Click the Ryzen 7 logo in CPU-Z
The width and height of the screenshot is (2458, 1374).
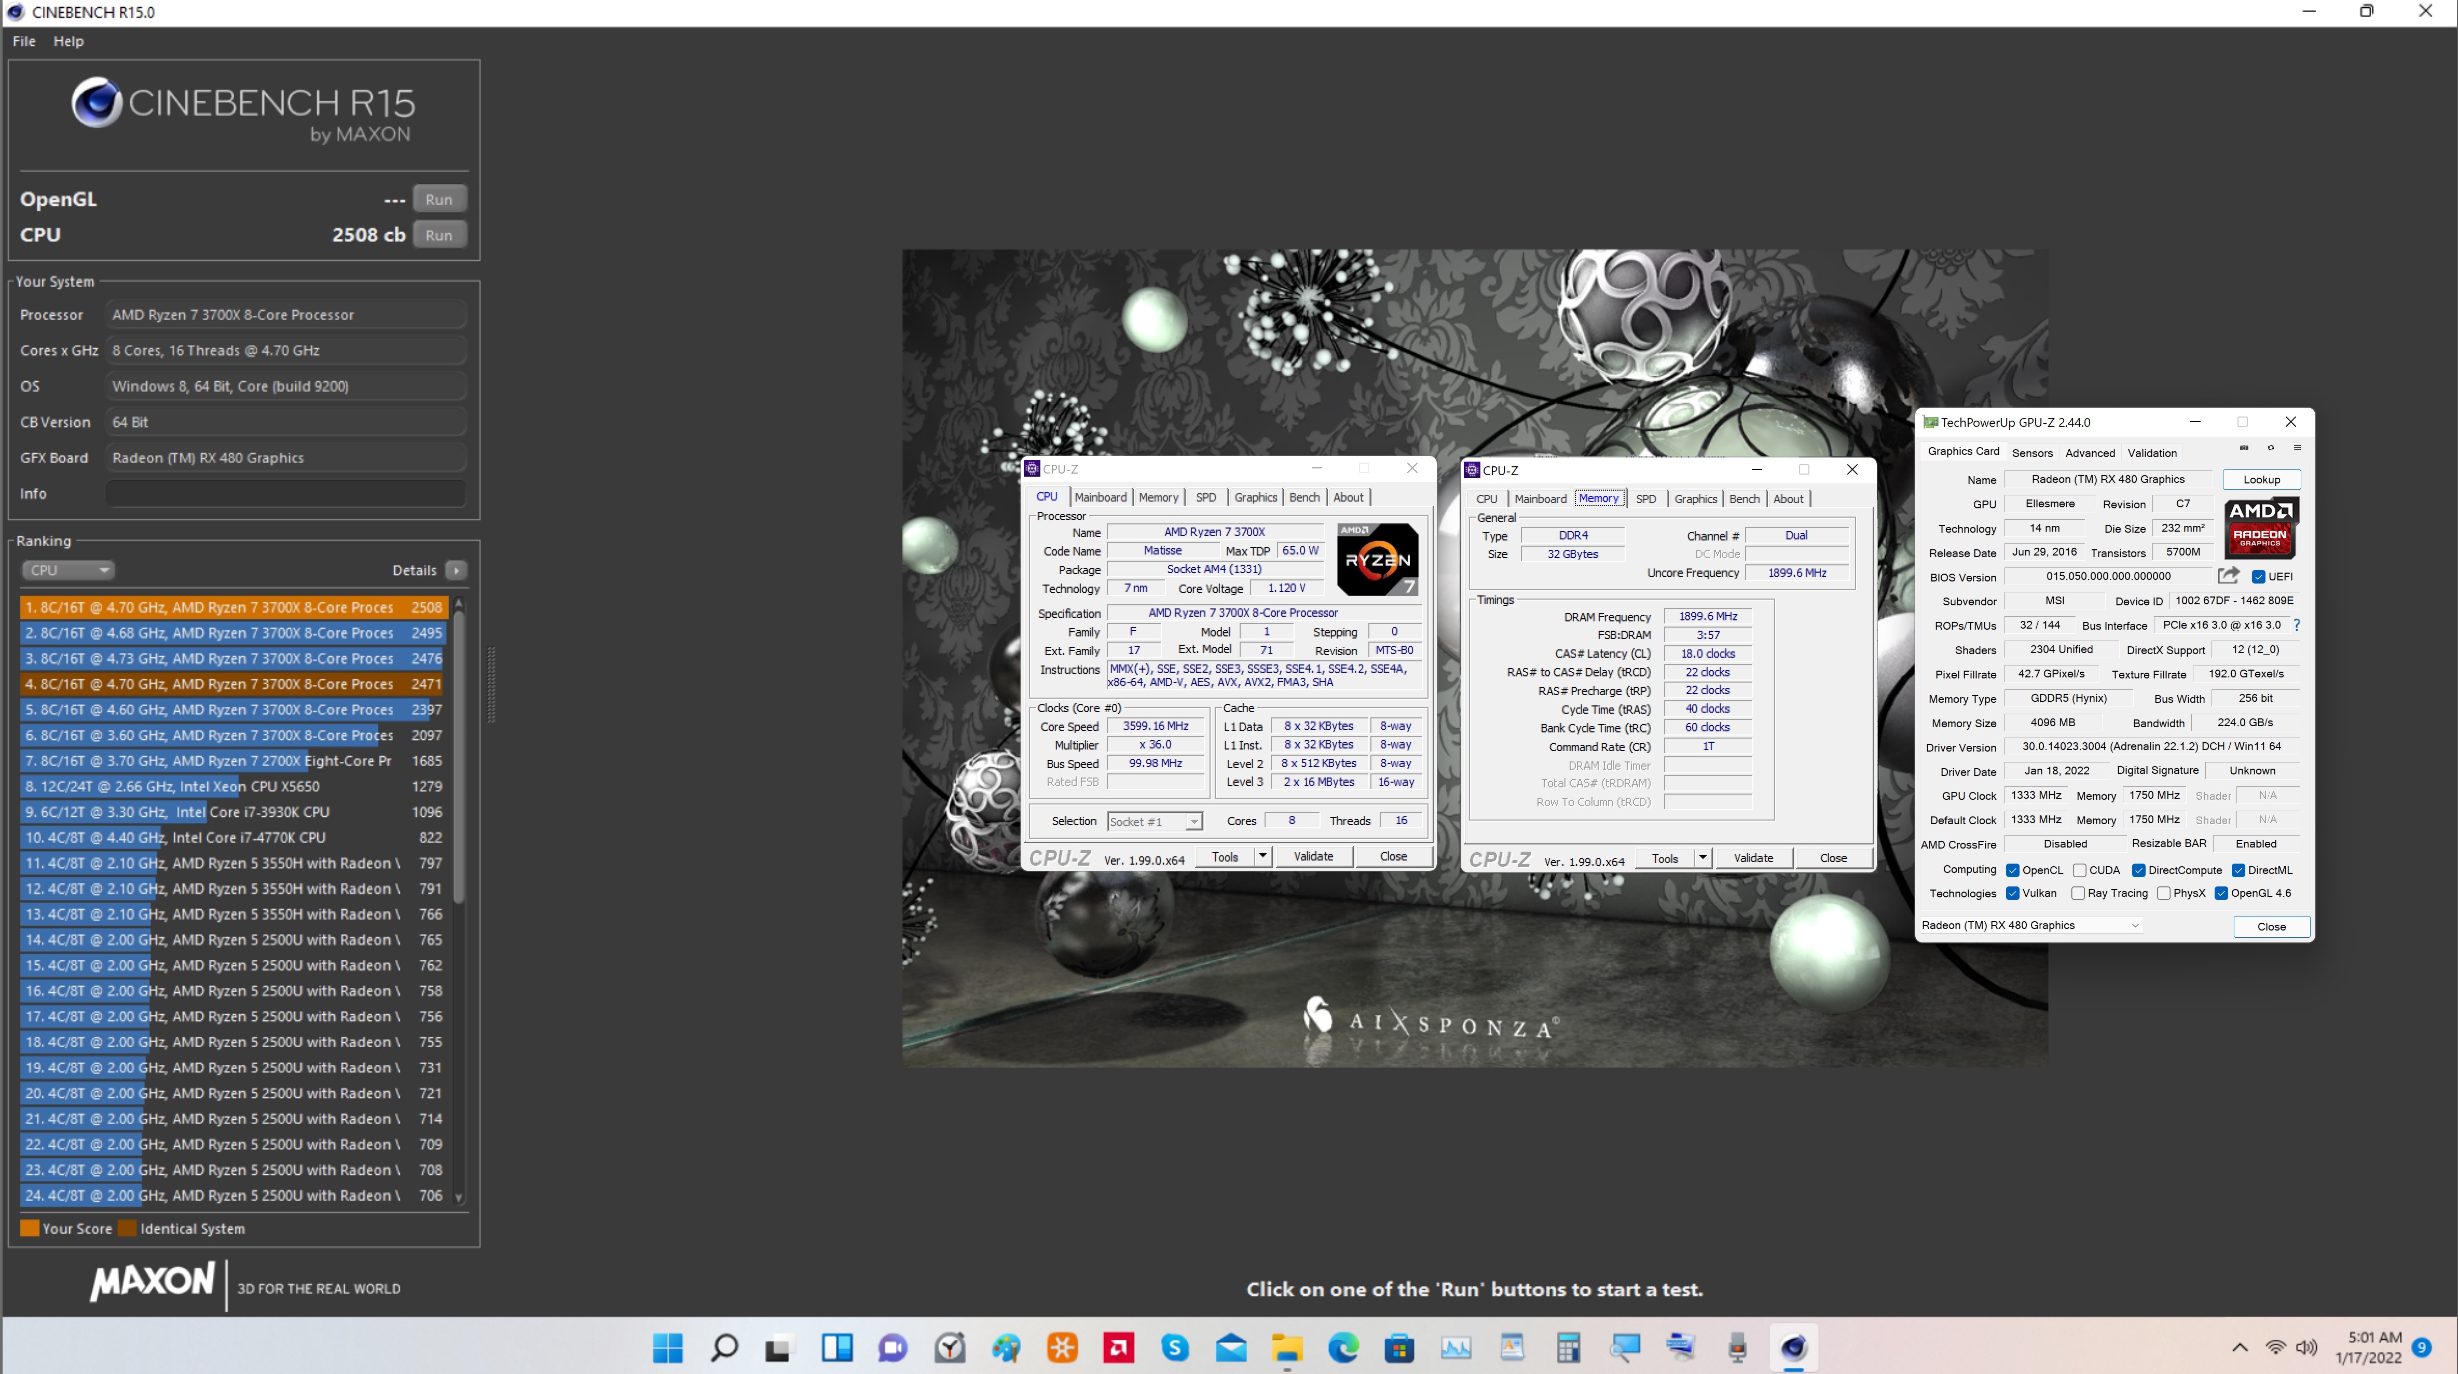click(x=1377, y=560)
